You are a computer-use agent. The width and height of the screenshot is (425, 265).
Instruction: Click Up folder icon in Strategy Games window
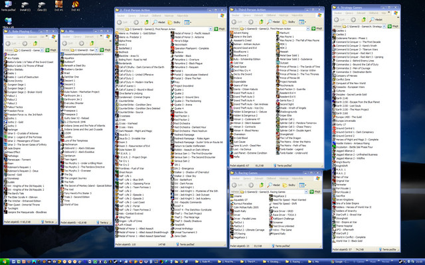(364, 19)
